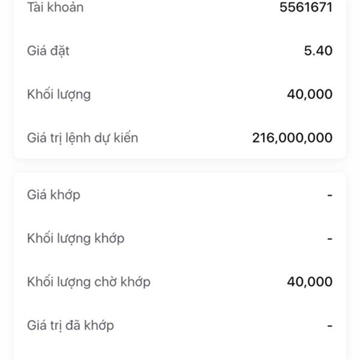
Task: Tap the gray gap between the two cards
Action: 180,166
